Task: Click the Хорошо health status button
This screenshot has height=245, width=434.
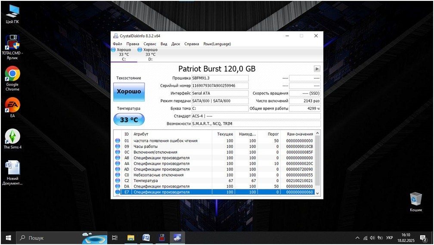Action: tap(129, 92)
